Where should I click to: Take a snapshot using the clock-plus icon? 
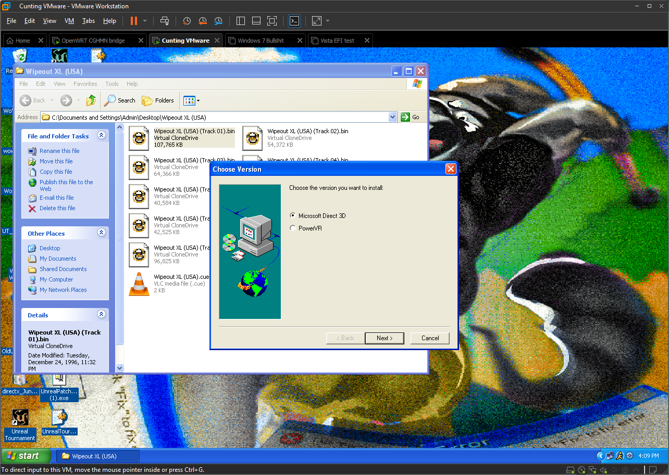(187, 21)
